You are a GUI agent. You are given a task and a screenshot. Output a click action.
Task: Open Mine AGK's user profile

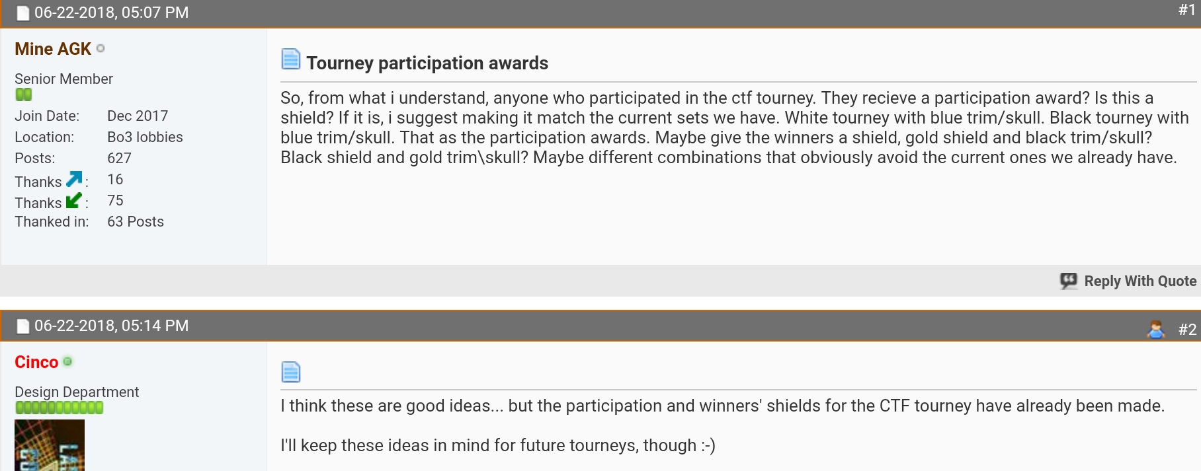coord(53,49)
